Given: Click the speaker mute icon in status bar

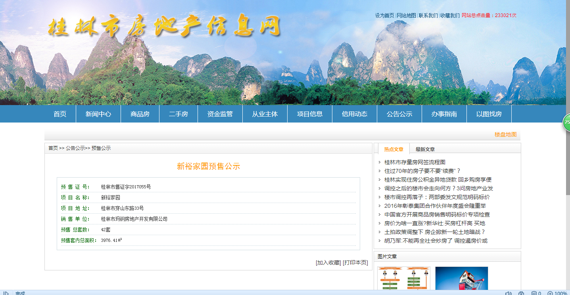Looking at the screenshot, I should [508, 293].
